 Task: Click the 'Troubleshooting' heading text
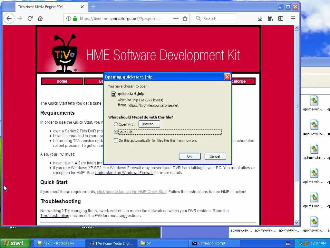[x=61, y=201]
